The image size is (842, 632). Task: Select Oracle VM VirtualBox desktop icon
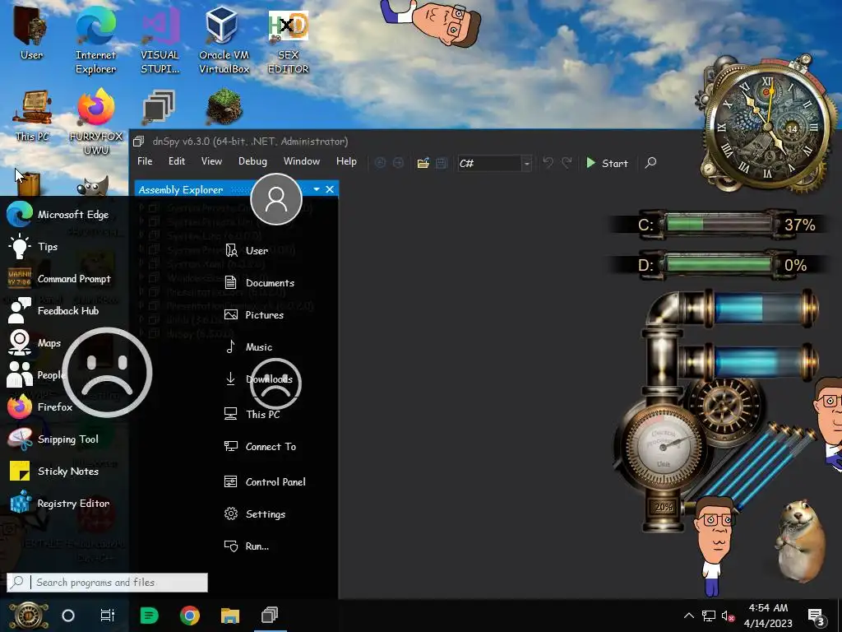[224, 40]
